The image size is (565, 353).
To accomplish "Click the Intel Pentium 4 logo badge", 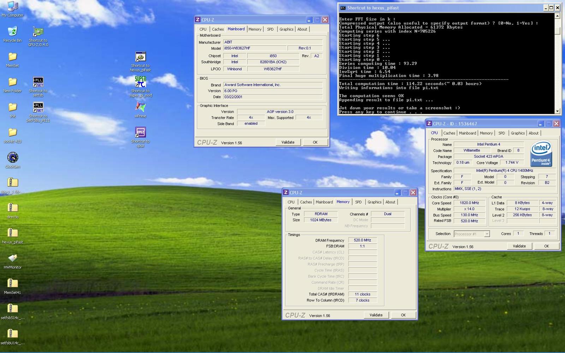I will [541, 154].
